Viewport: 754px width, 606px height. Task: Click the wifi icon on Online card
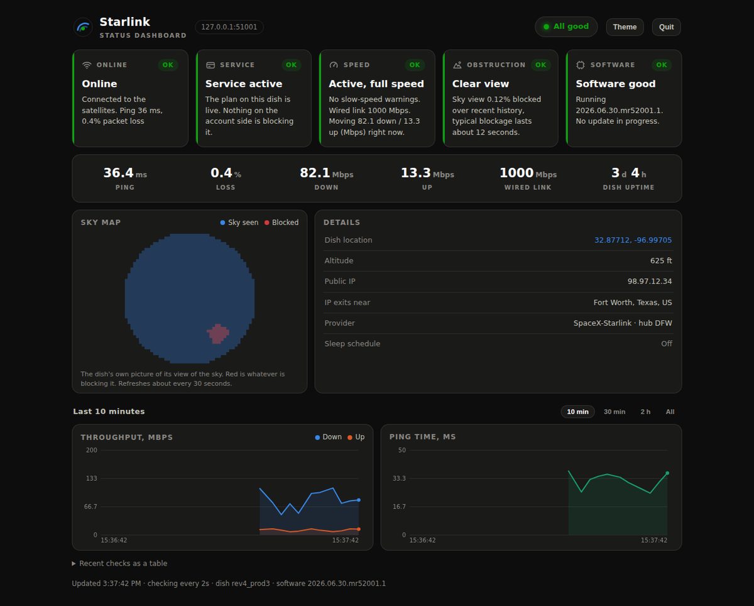click(87, 65)
